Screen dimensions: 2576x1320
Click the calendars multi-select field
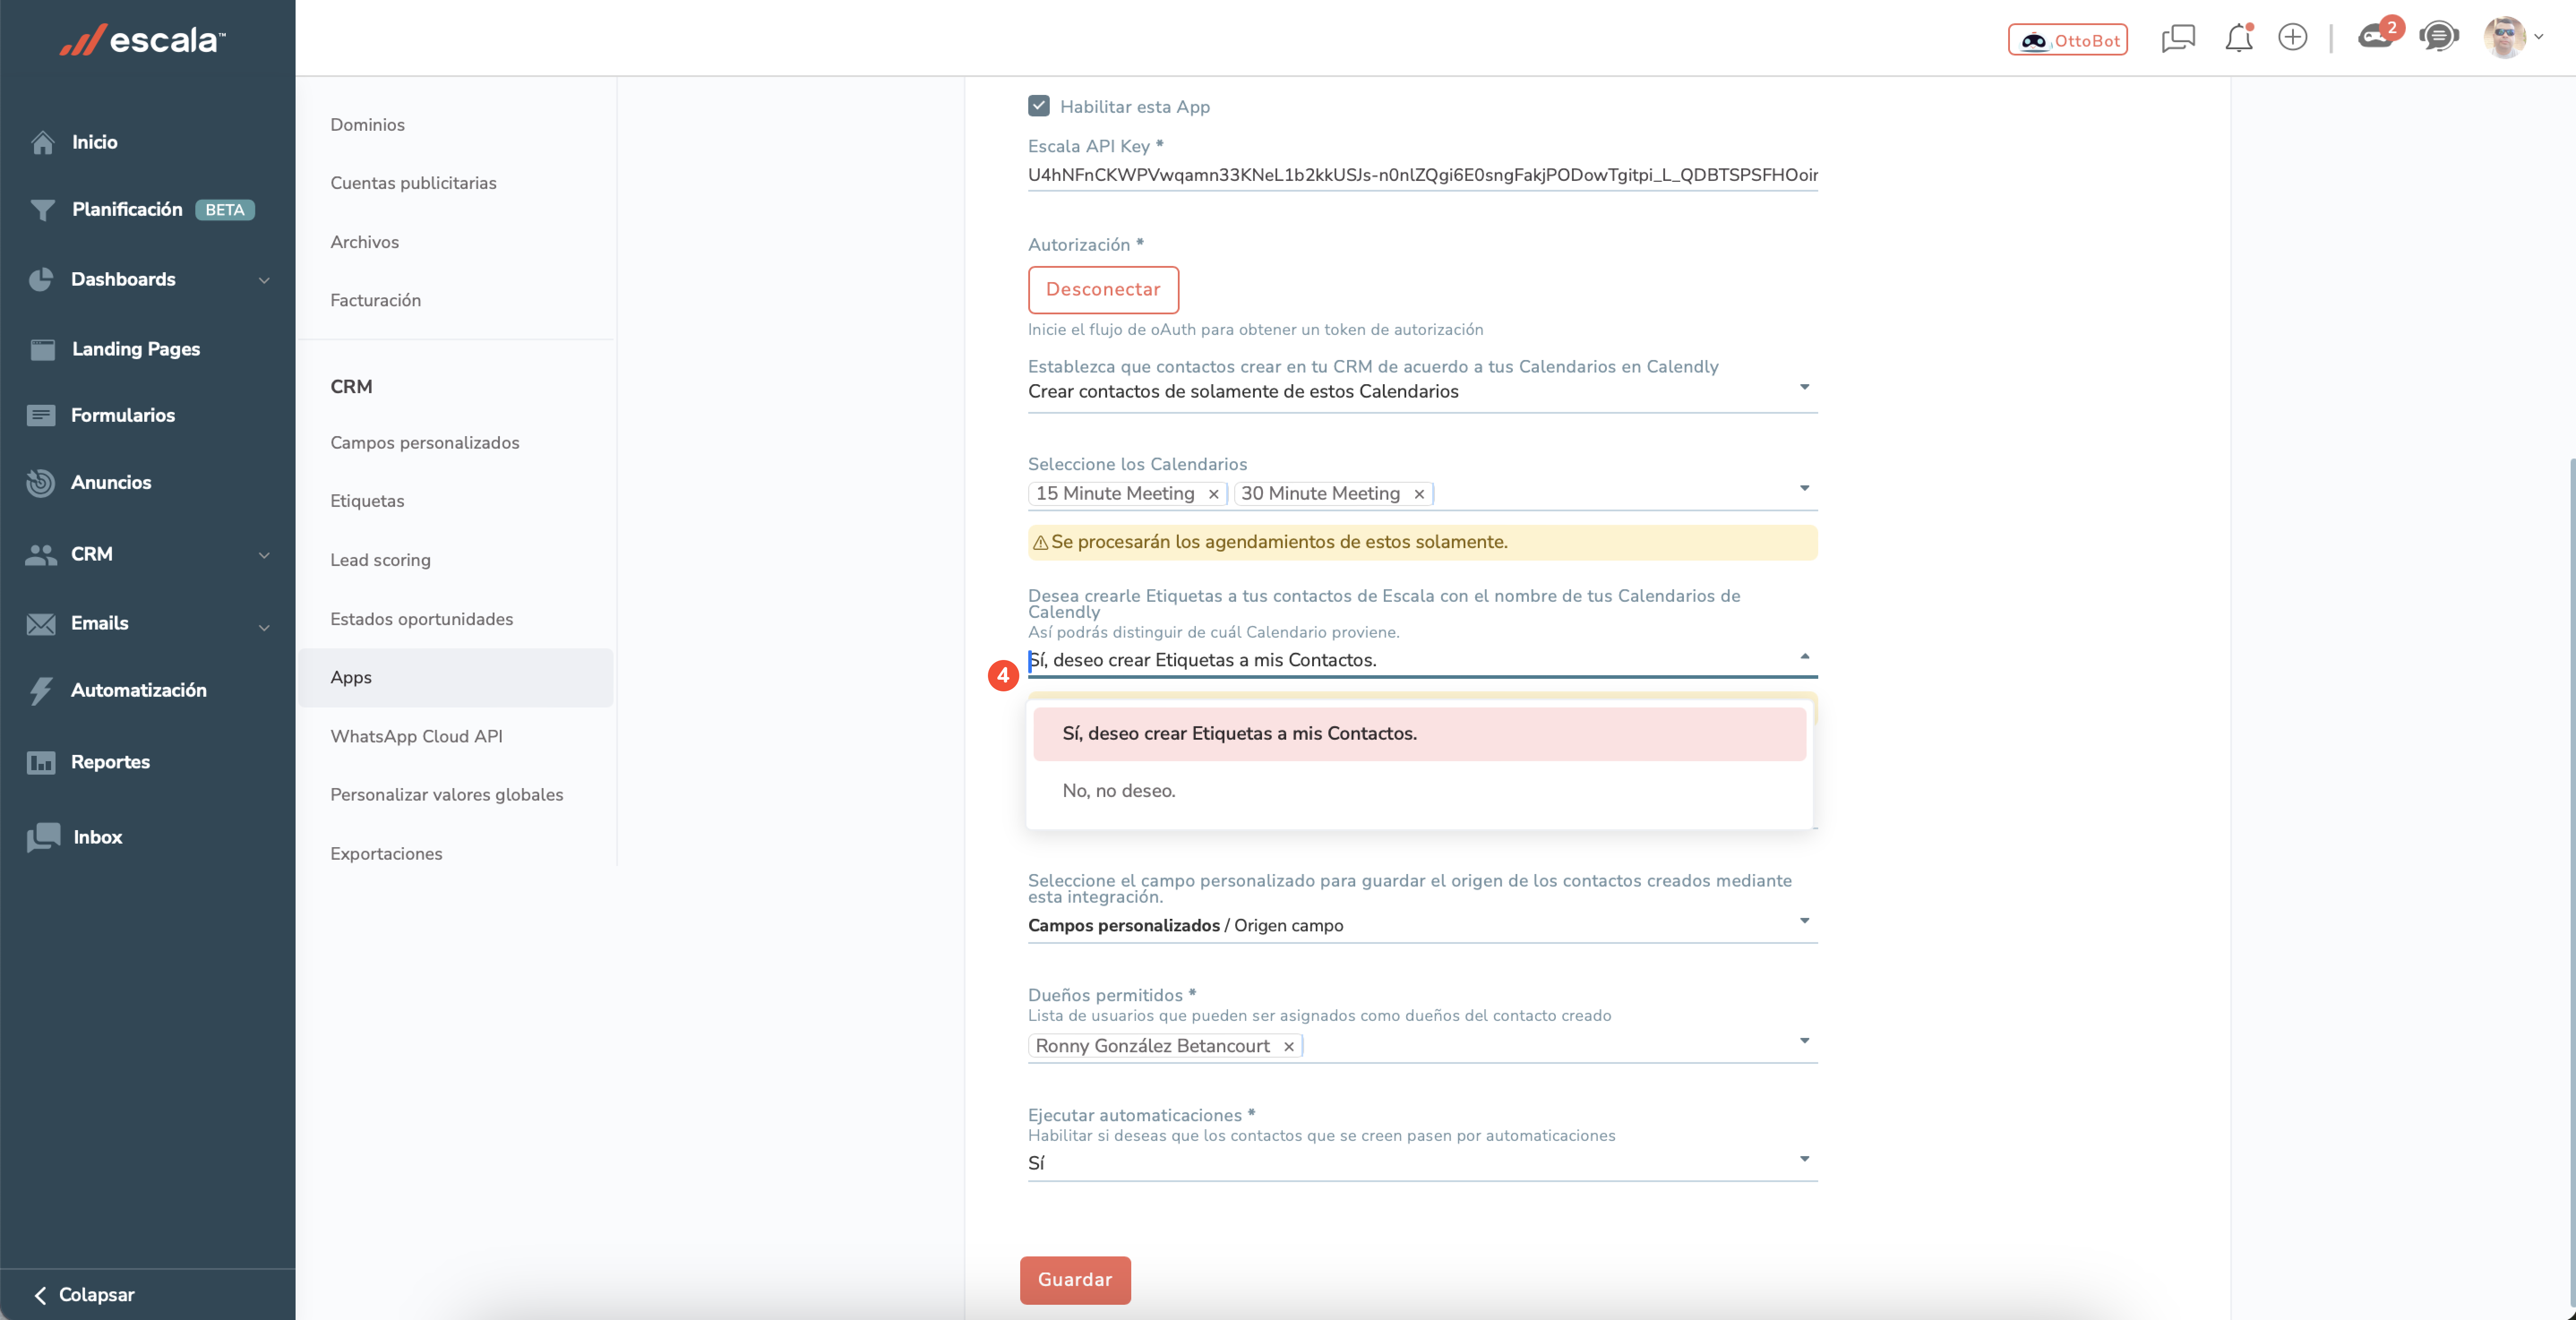coord(1422,494)
